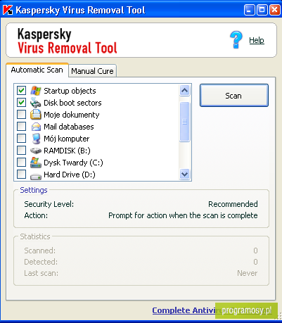Screen dimensions: 282x323
Task: Click the scan list scrollbar thumb
Action: click(x=185, y=122)
